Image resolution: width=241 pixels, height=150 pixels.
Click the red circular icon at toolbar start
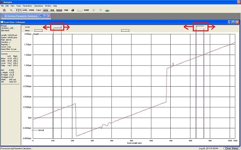4,10
